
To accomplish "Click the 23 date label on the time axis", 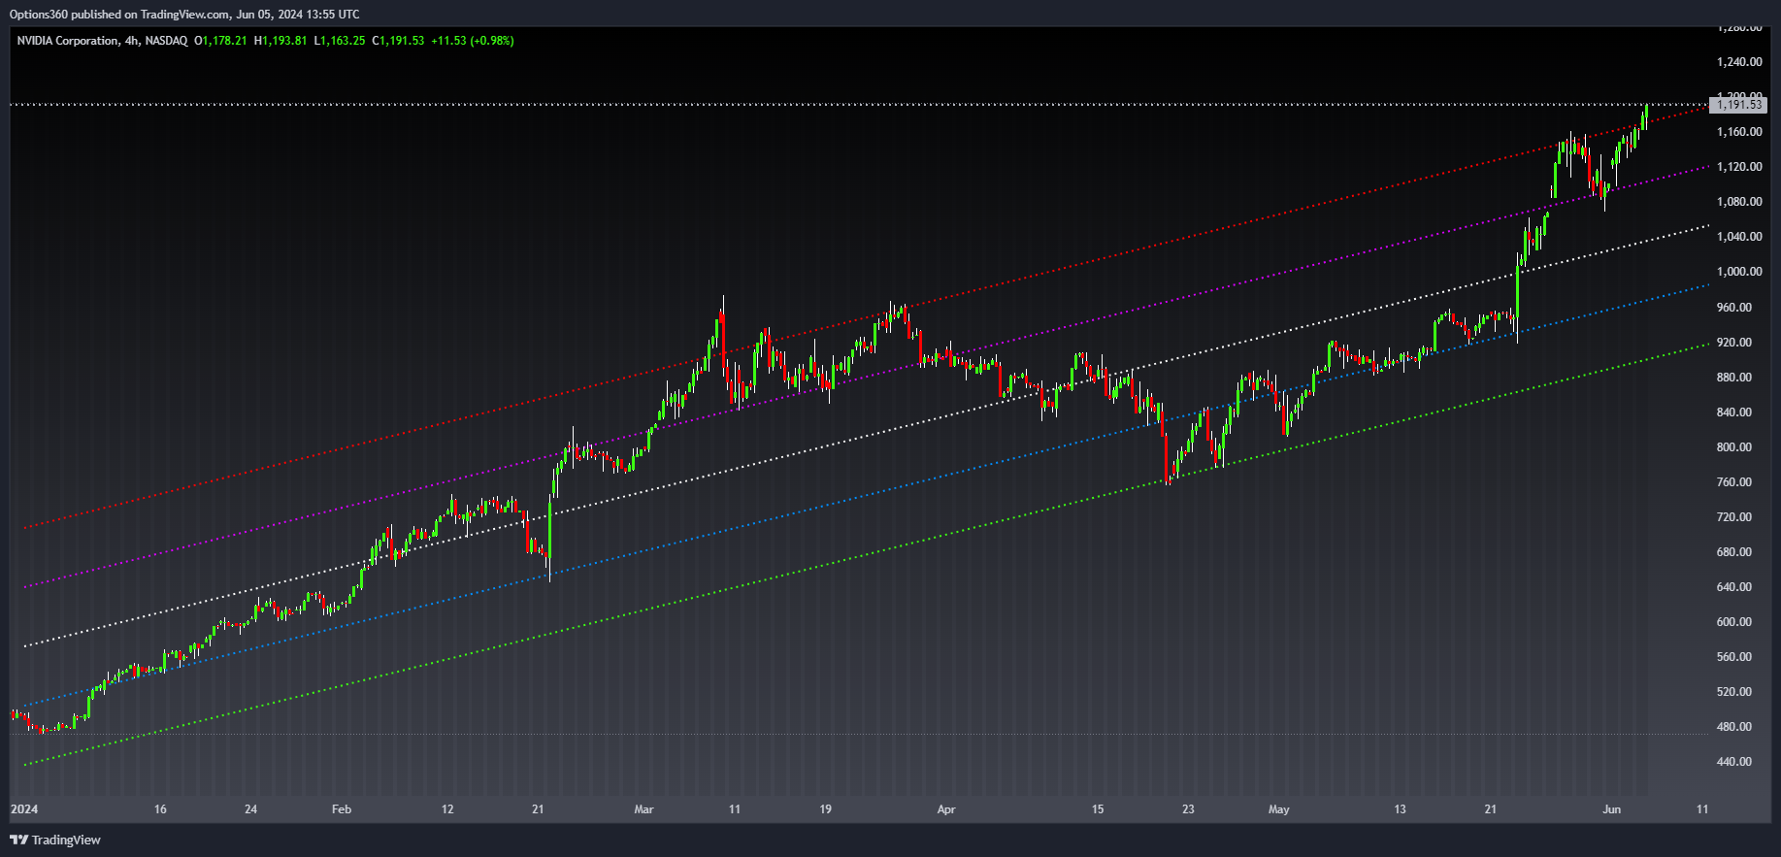I will pos(1188,809).
